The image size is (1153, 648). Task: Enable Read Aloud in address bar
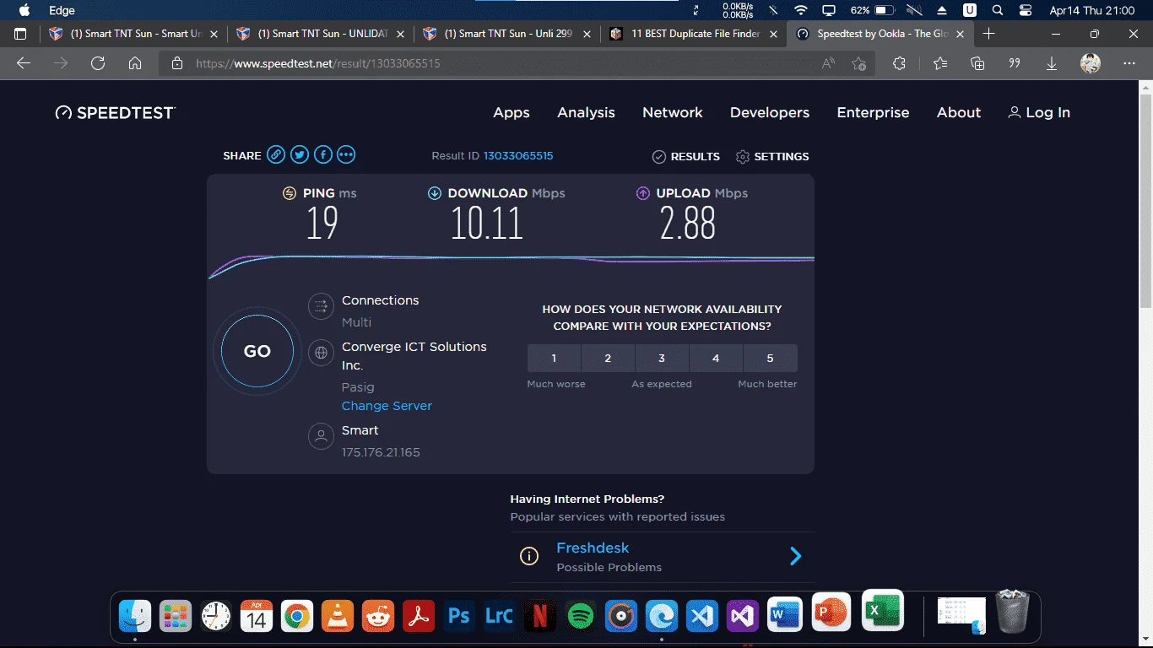click(x=829, y=63)
